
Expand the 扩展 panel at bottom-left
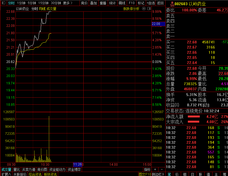6,174
